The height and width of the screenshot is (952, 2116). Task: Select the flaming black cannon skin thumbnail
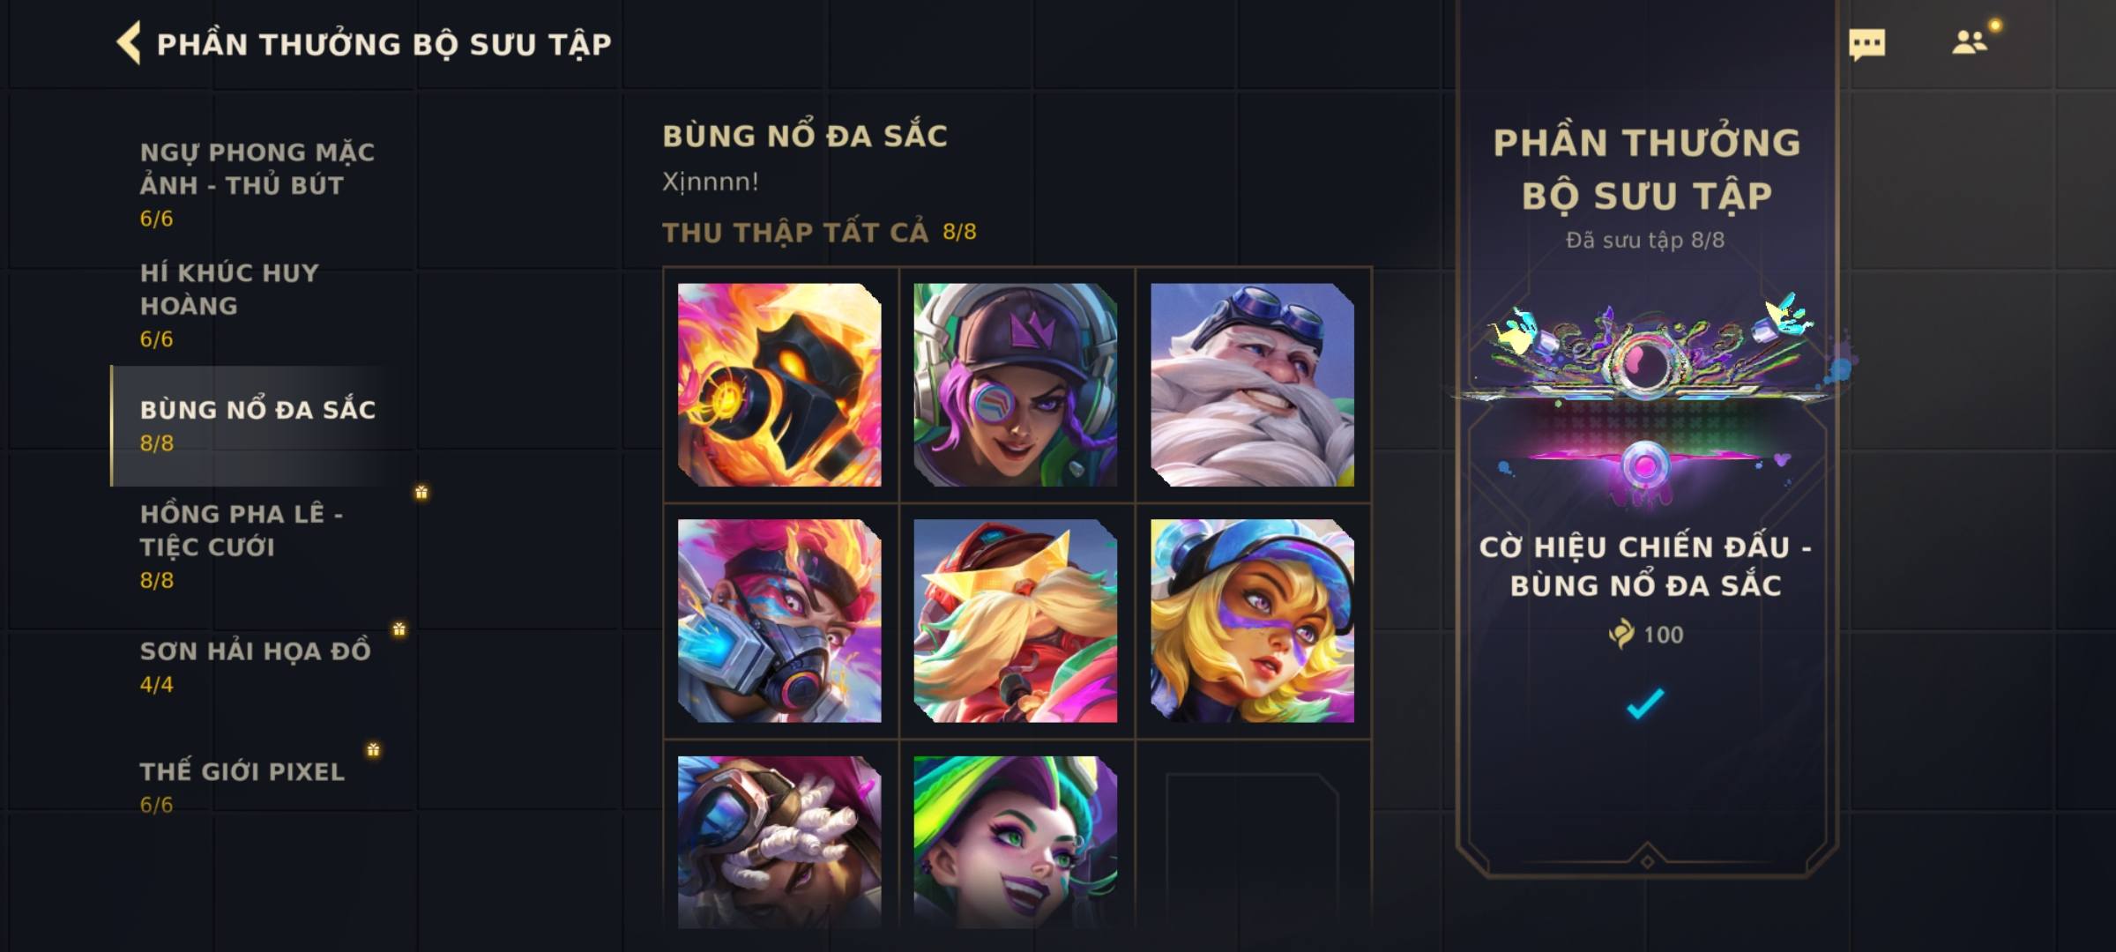click(779, 384)
